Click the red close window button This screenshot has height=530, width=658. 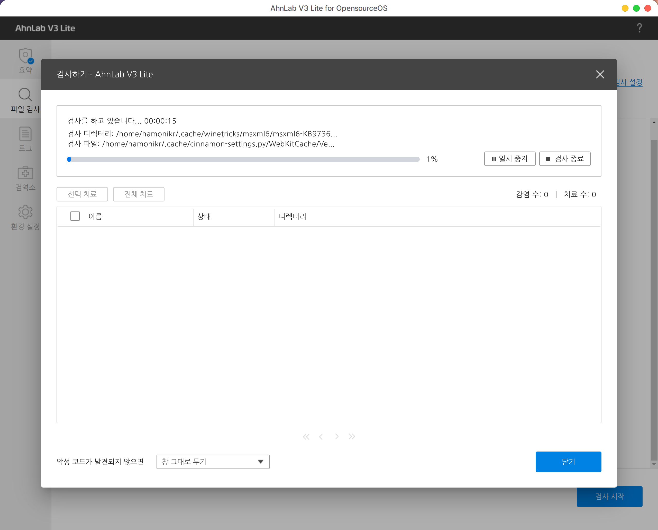648,8
